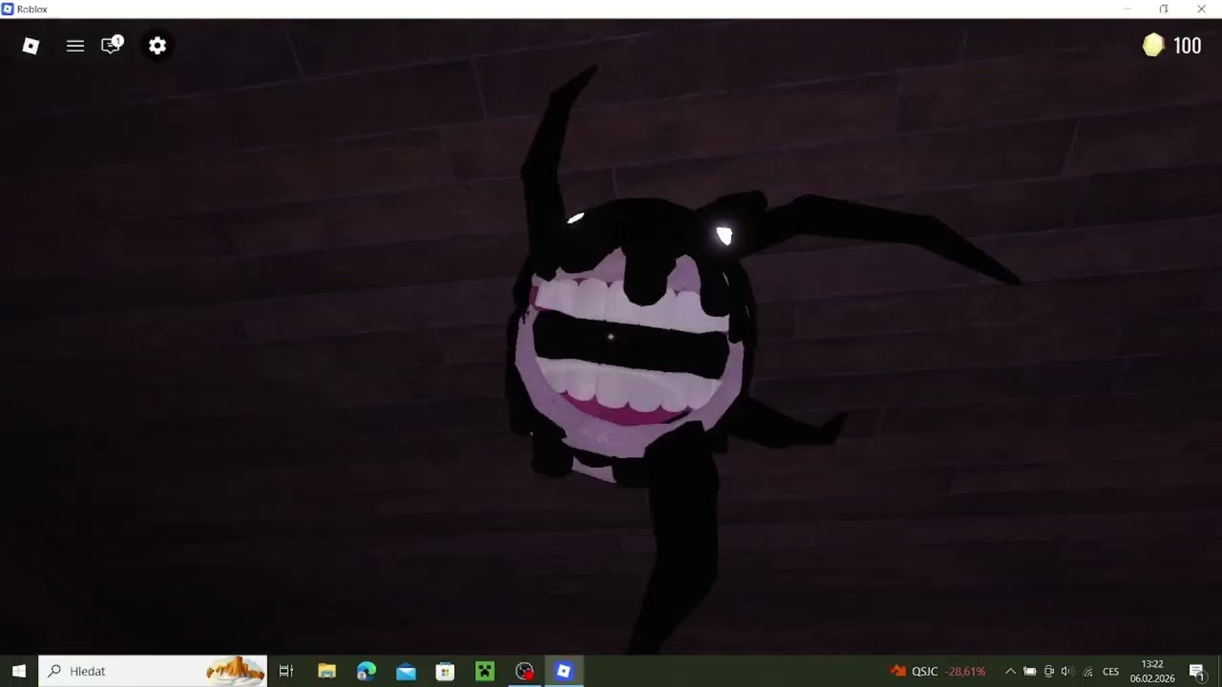
Task: Open the Windows Start menu
Action: point(18,671)
